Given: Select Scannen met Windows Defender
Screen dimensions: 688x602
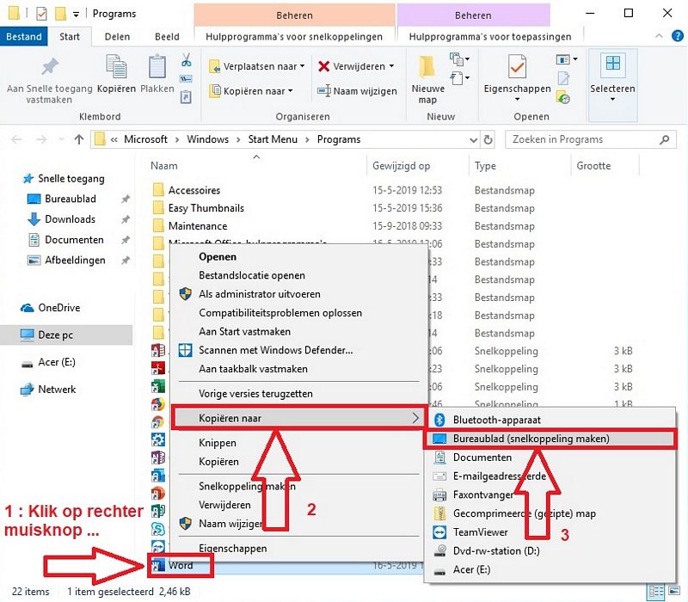Looking at the screenshot, I should point(299,350).
